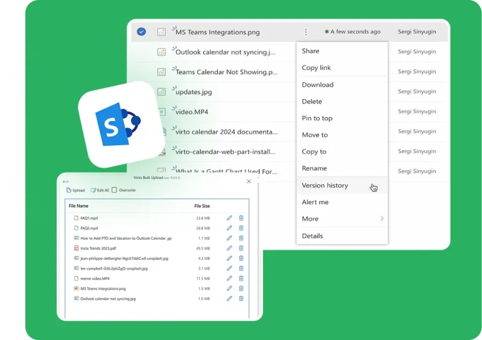Delete Insta Trends 2023.pdf via trash icon
482x340 pixels.
[242, 248]
